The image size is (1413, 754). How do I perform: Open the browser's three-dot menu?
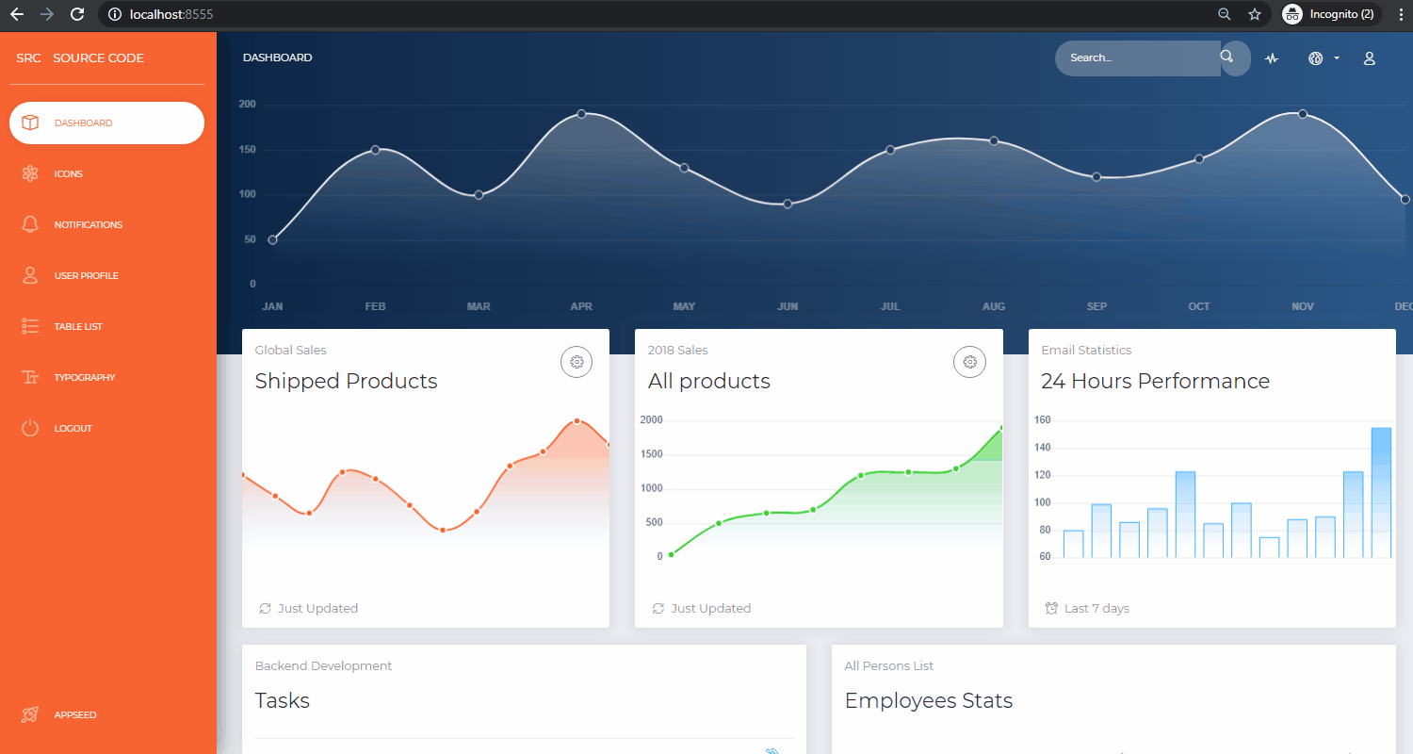[1401, 14]
